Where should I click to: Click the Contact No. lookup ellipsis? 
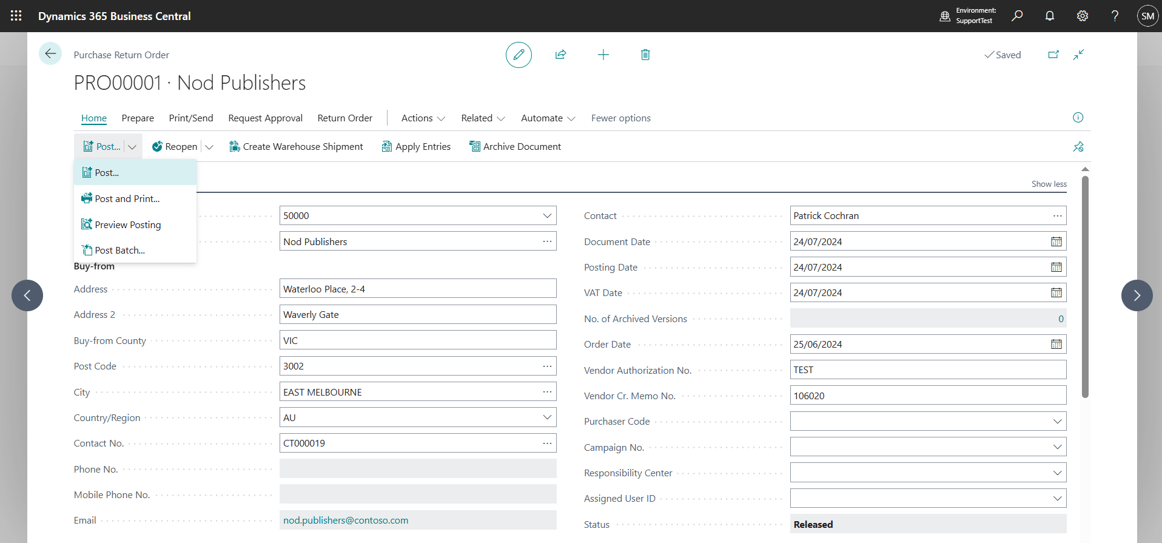547,443
